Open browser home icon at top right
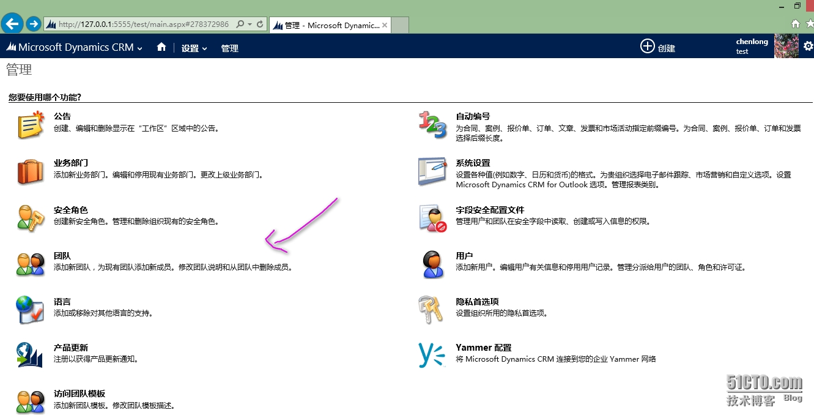 click(x=796, y=24)
